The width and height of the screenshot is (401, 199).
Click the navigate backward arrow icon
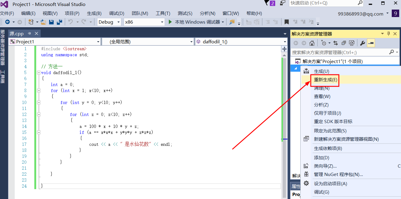pyautogui.click(x=7, y=22)
